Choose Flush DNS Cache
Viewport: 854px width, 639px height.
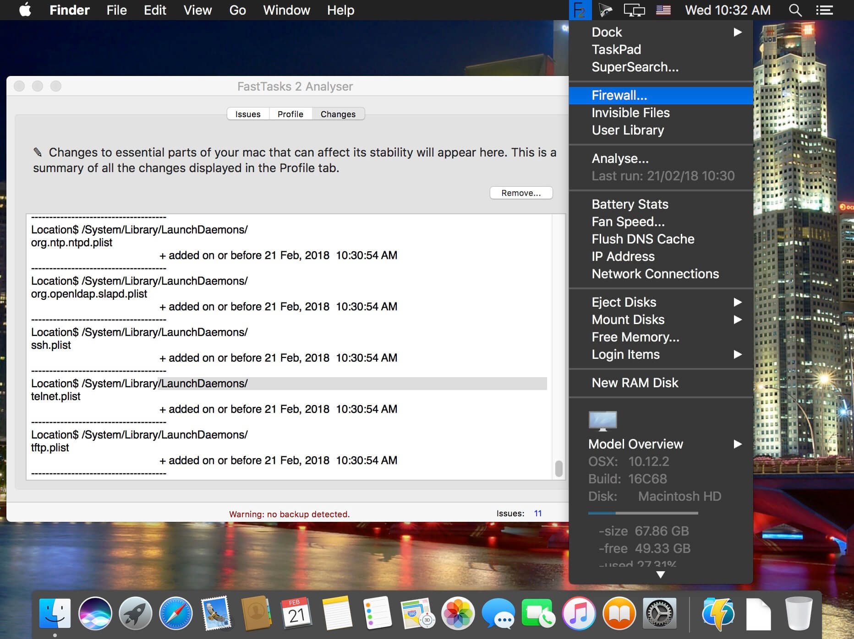tap(661, 239)
